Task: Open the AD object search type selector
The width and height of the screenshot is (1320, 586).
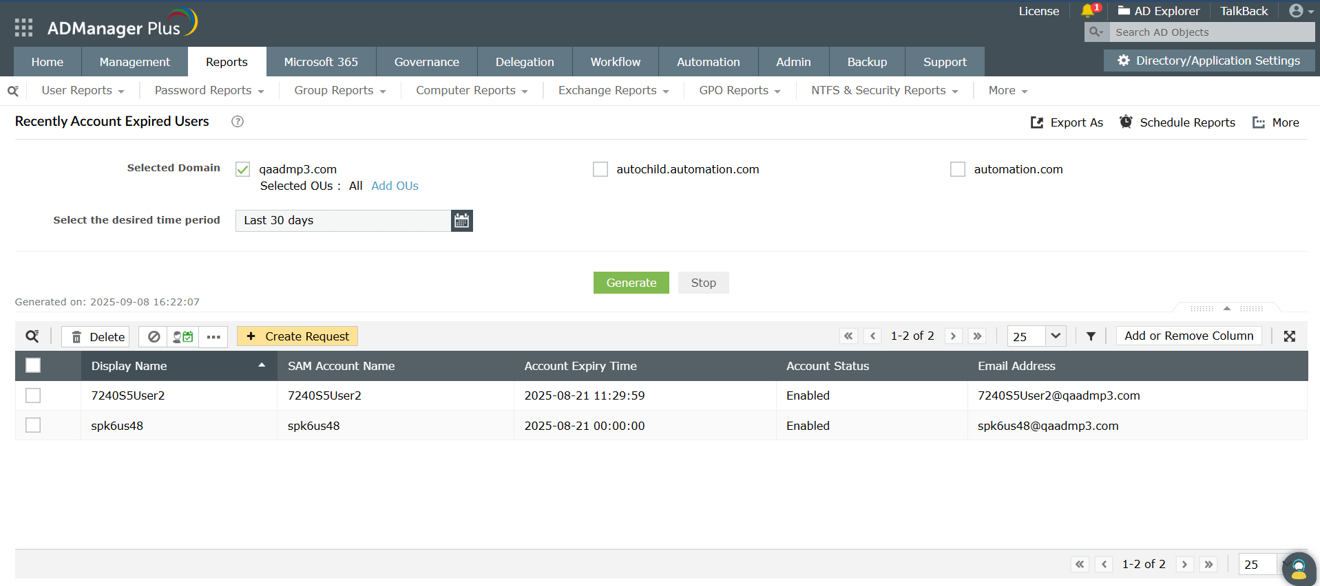Action: 1097,32
